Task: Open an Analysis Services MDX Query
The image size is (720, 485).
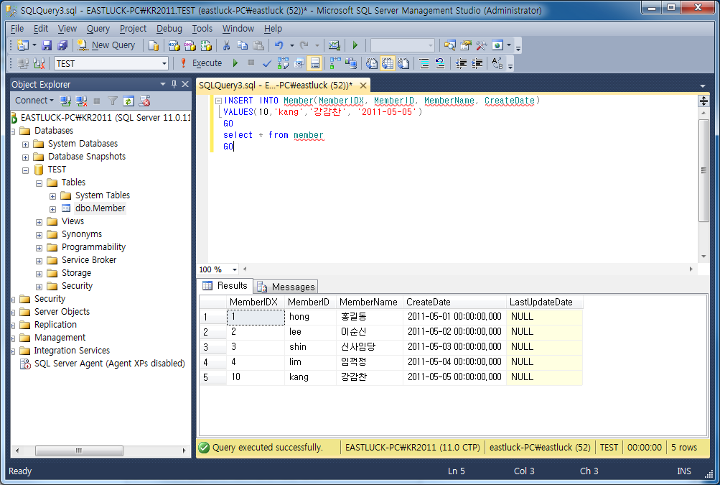Action: click(x=174, y=45)
